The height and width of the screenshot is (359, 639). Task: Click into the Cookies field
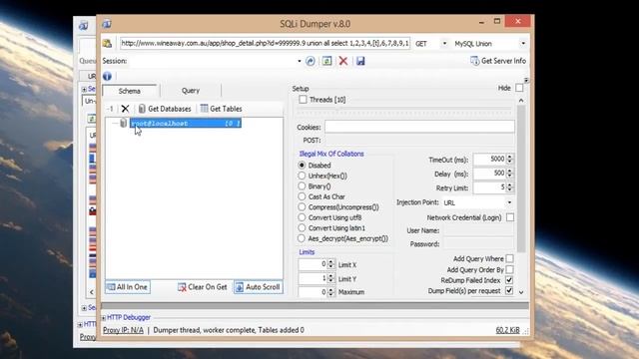(x=419, y=127)
